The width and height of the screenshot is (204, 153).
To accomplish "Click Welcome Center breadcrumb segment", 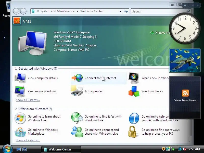I will pos(92,11).
